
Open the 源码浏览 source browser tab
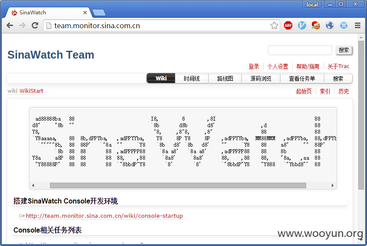tap(261, 79)
